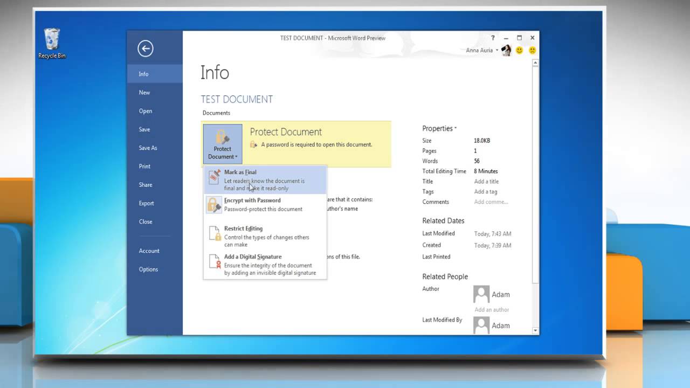The height and width of the screenshot is (388, 690).
Task: Open the Anna Auria account dropdown
Action: tap(482, 50)
